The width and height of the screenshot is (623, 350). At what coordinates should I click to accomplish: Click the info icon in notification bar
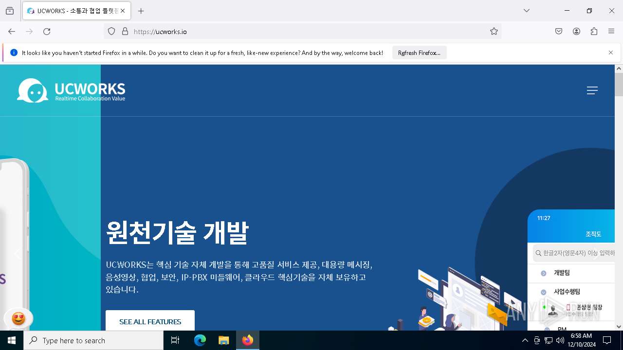point(14,53)
